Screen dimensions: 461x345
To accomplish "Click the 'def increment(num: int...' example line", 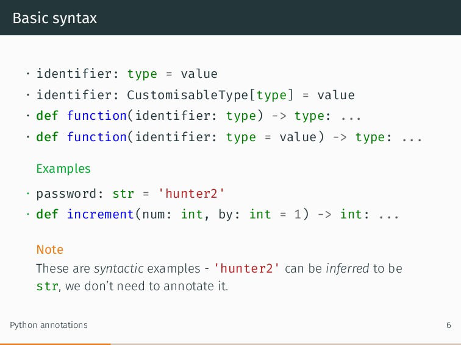I will [217, 214].
